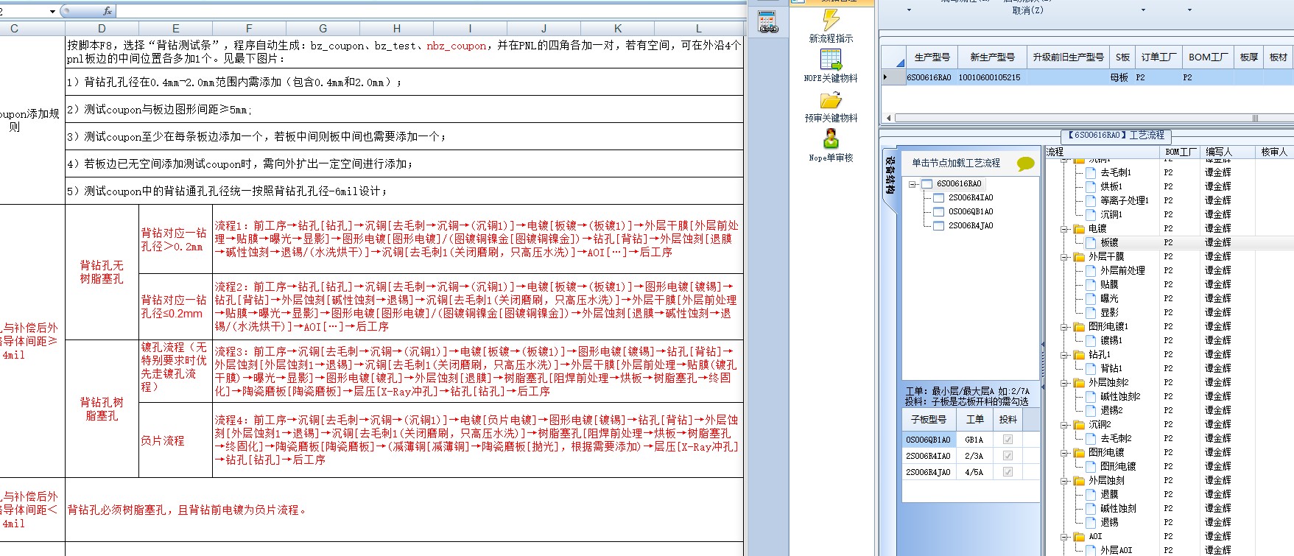This screenshot has height=556, width=1294.
Task: Click the Excel formula bar input field
Action: point(431,11)
